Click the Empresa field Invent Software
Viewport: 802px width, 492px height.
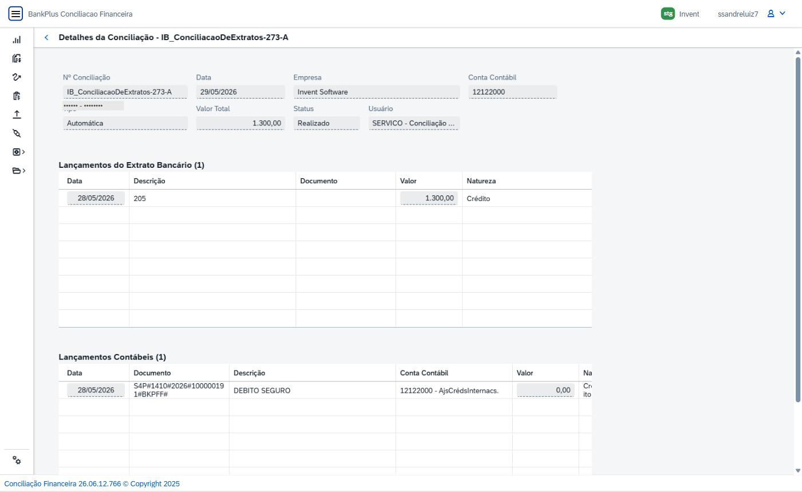pyautogui.click(x=376, y=92)
